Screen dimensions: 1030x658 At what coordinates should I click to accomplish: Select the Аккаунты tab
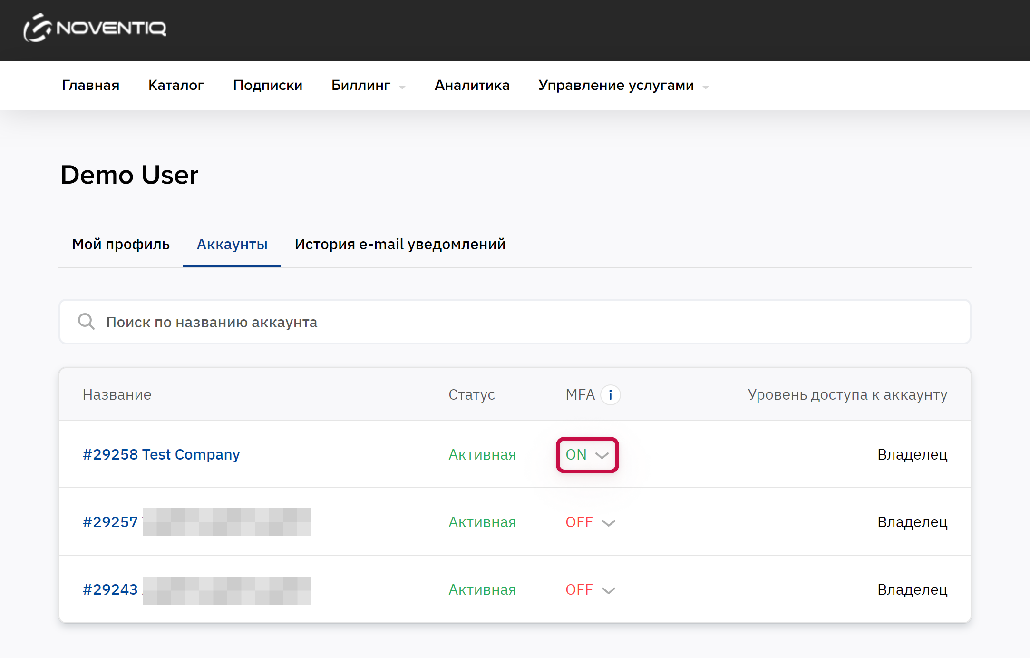coord(232,244)
